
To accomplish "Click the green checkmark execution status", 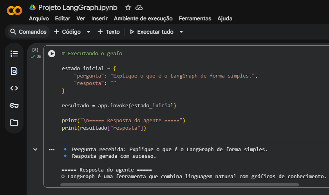I will coord(33,57).
